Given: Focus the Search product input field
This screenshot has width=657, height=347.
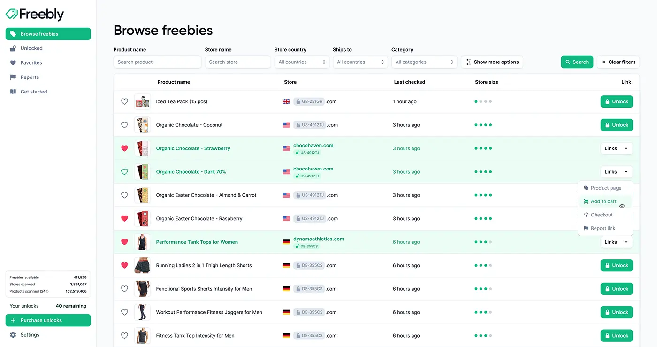Looking at the screenshot, I should 157,62.
